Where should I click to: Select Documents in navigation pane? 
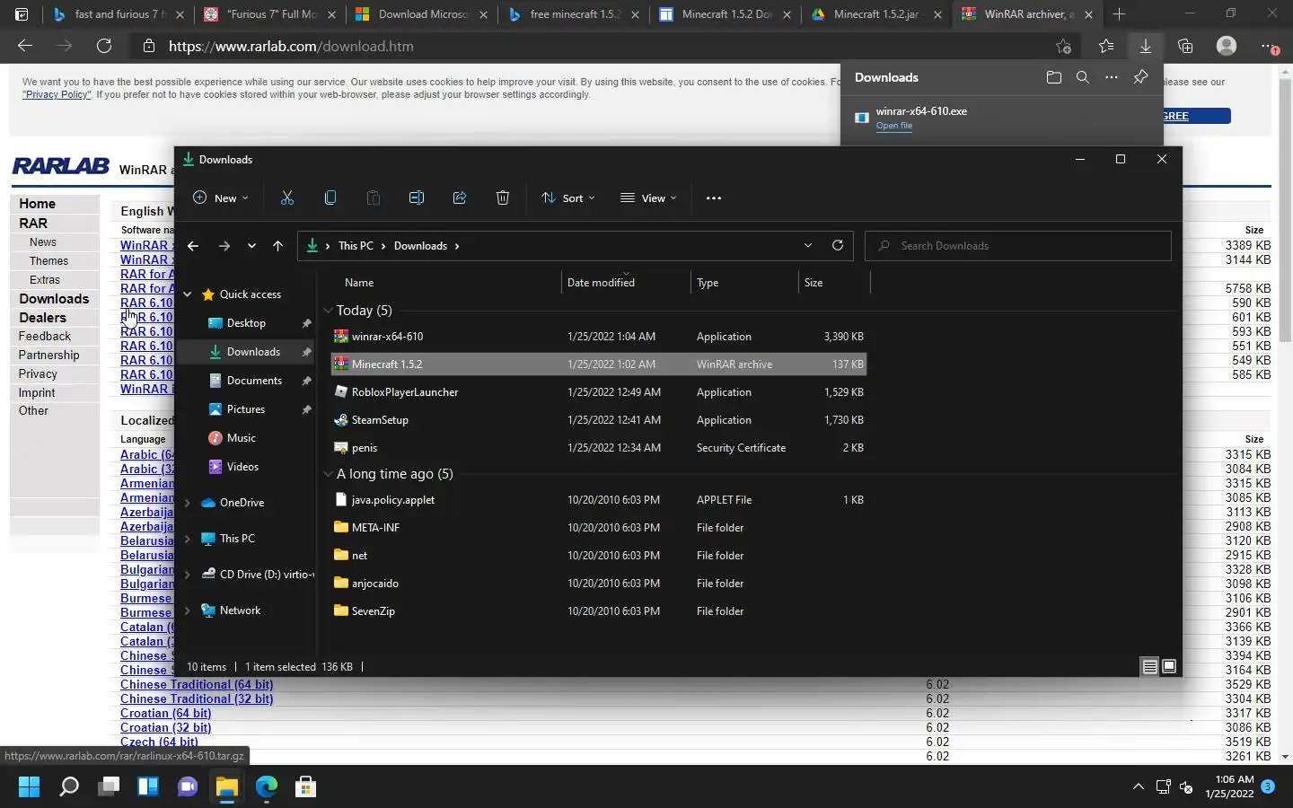(254, 381)
